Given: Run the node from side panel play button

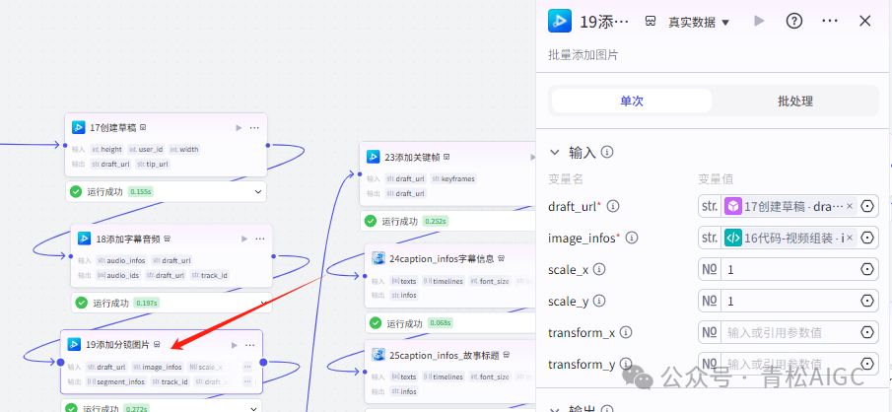Looking at the screenshot, I should click(x=759, y=22).
